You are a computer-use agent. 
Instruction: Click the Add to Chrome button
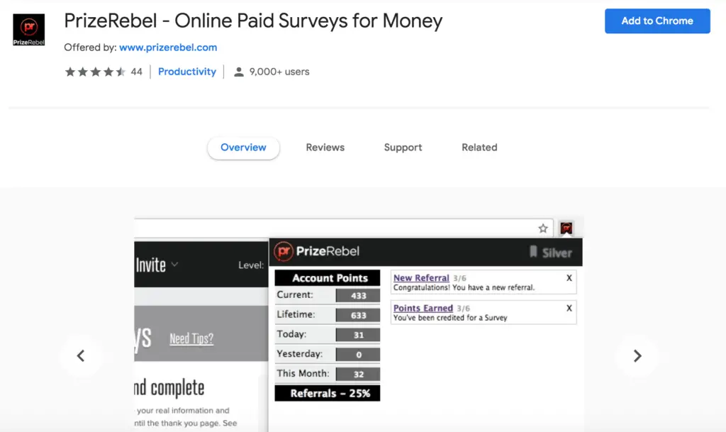pyautogui.click(x=657, y=21)
